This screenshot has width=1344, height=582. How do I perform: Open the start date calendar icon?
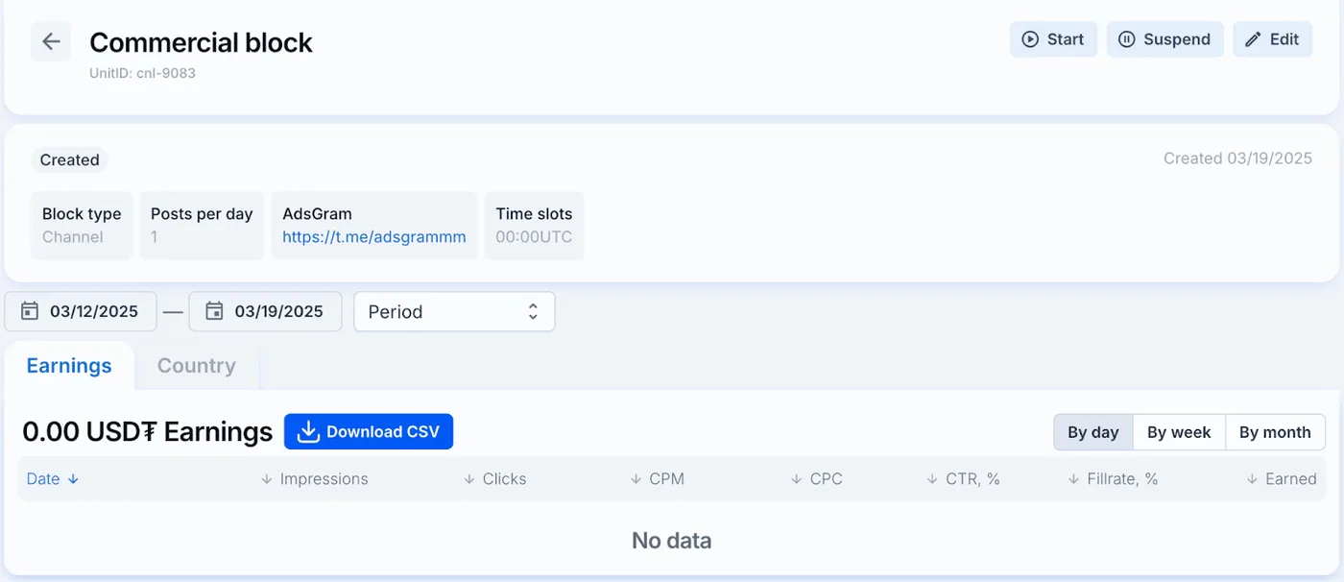[30, 311]
